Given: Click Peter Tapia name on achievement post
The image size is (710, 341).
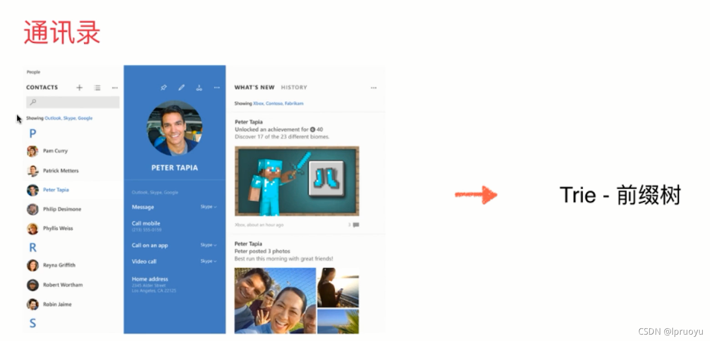Looking at the screenshot, I should coord(248,122).
